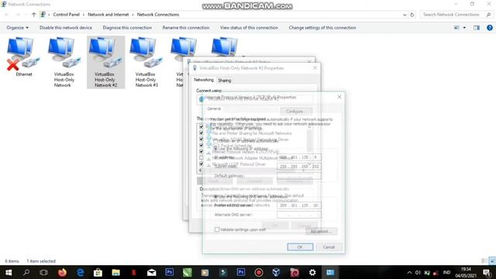Expand the address bar history dropdown
This screenshot has width=496, height=279.
click(x=405, y=15)
